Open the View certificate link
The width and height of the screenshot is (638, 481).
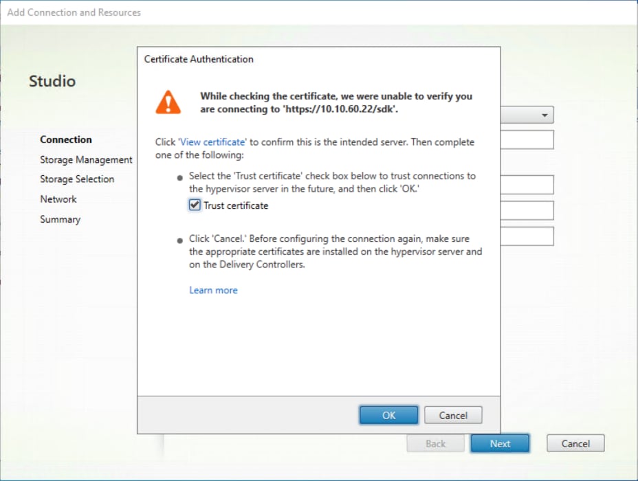pyautogui.click(x=212, y=142)
